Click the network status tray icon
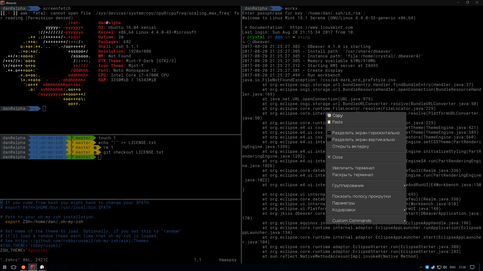 pos(439,267)
